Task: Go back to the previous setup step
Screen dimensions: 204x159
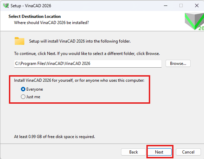Action: 133,152
